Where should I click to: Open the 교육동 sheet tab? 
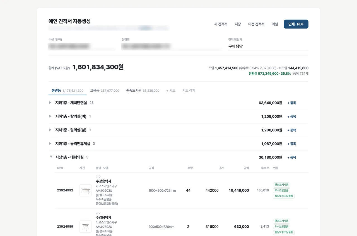click(105, 91)
